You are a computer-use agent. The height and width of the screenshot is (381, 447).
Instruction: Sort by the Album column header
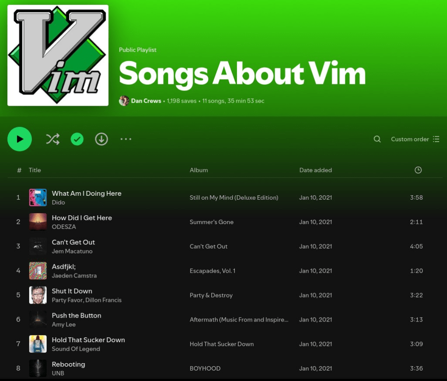point(199,170)
